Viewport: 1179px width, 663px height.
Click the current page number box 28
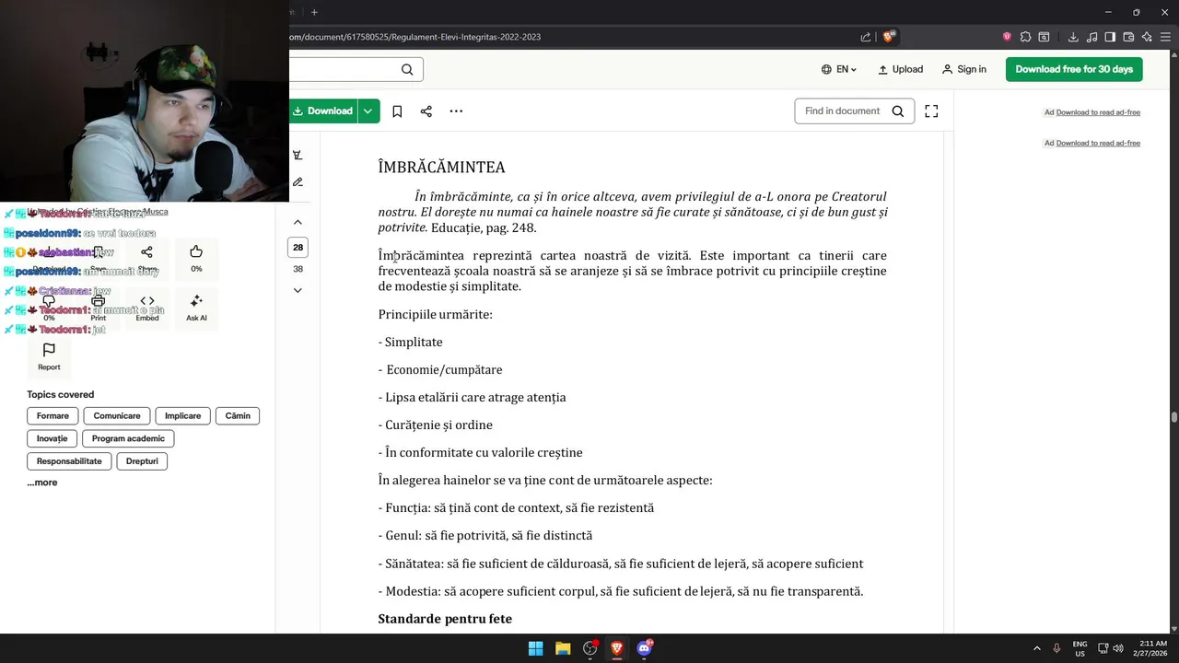point(298,248)
